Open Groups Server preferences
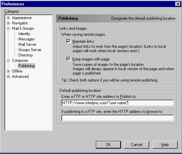The width and height of the screenshot is (182, 154). coord(30,50)
